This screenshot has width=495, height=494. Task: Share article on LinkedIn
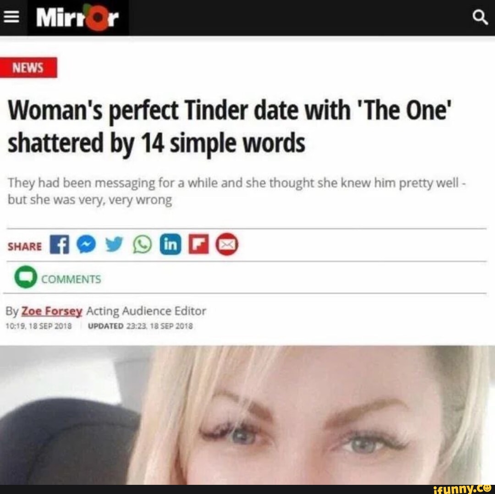click(170, 244)
